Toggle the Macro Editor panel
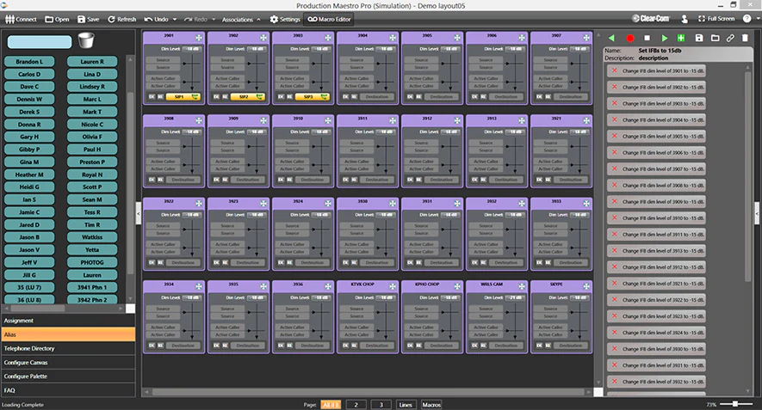 tap(329, 20)
